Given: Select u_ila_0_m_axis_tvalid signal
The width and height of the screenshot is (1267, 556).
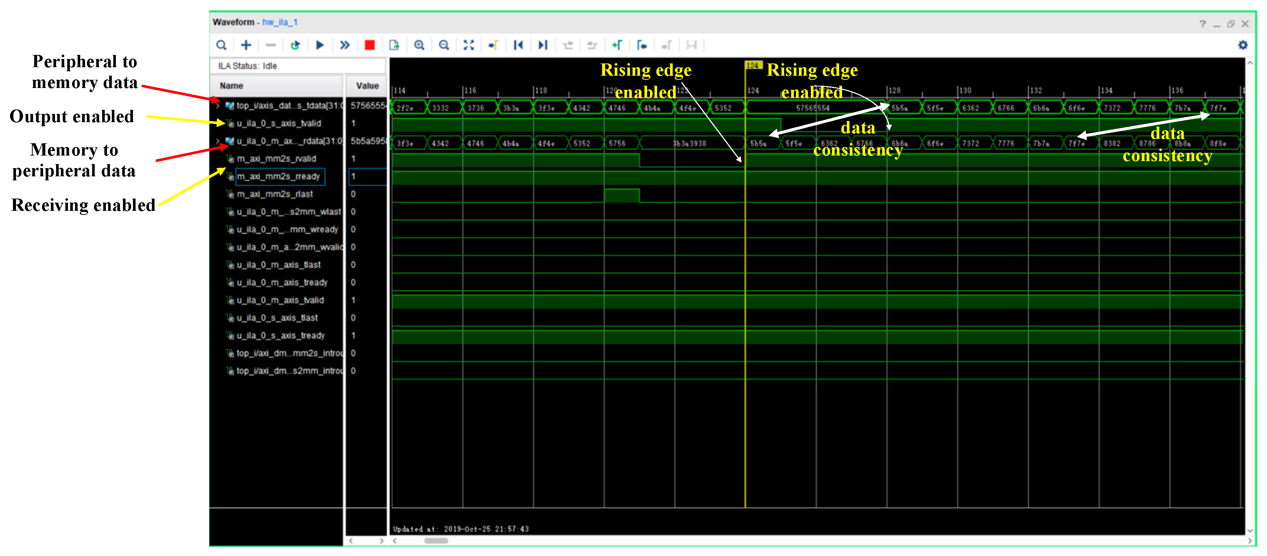Looking at the screenshot, I should tap(280, 300).
